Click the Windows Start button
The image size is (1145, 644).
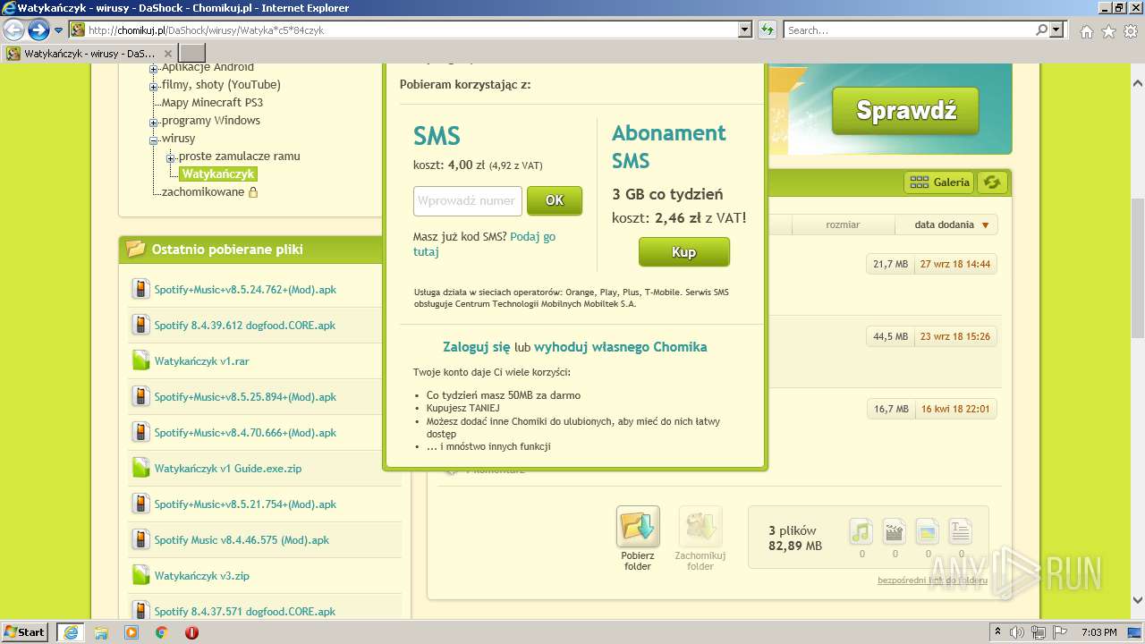point(24,632)
